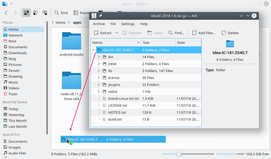
Task: Click Preview in Ark toolbar
Action: pos(132,33)
